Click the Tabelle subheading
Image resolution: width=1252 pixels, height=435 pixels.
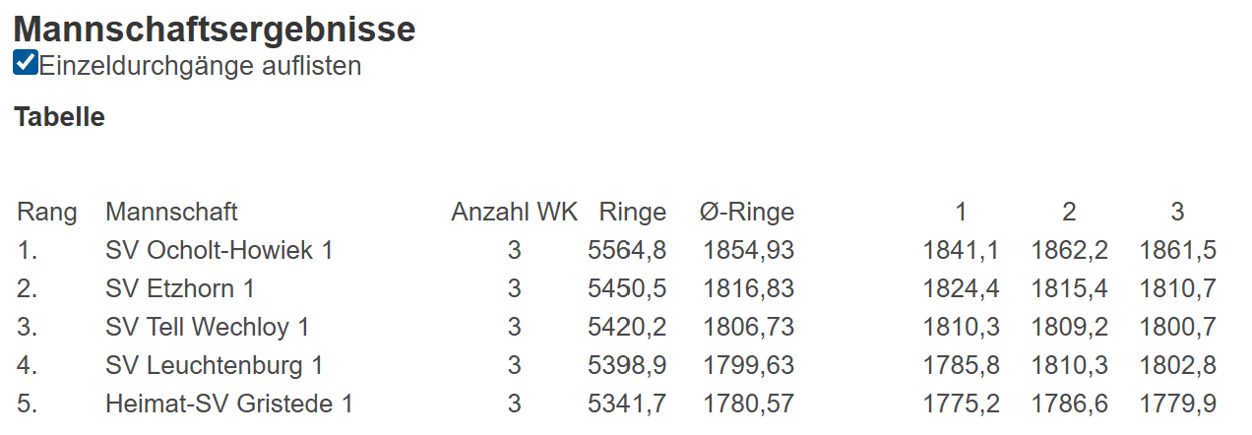pyautogui.click(x=59, y=117)
